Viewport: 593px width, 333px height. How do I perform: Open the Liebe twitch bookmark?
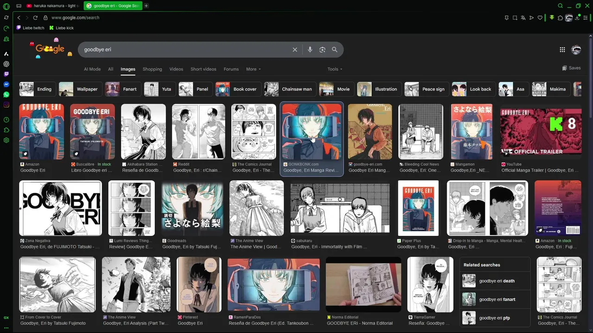click(x=31, y=28)
